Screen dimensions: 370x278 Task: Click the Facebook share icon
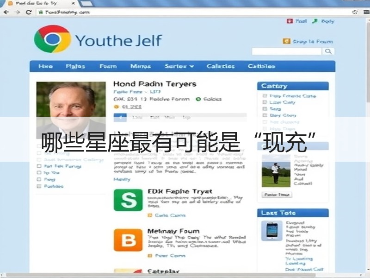(120, 118)
